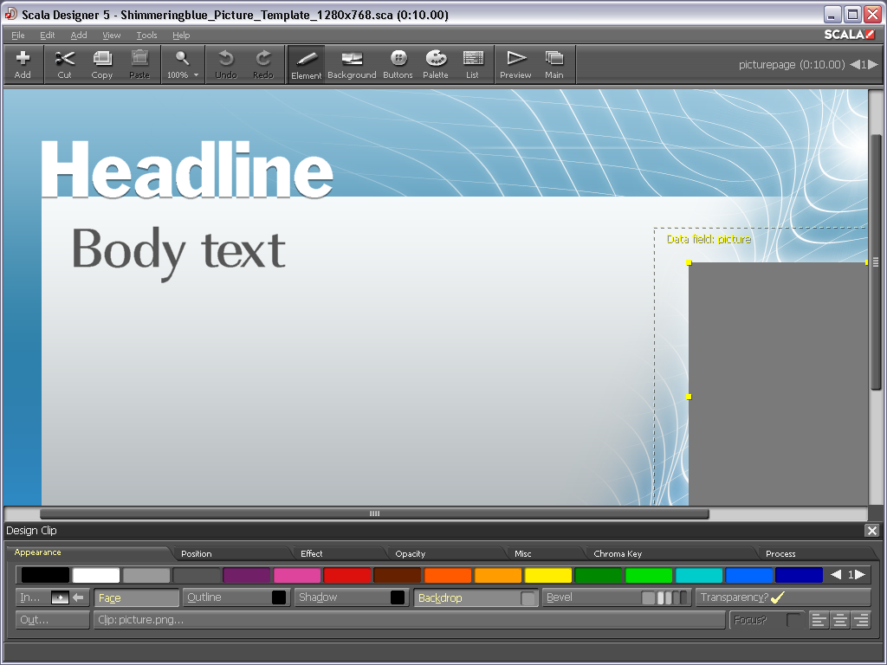887x665 pixels.
Task: Click the Clip: picture.png button
Action: click(x=409, y=620)
